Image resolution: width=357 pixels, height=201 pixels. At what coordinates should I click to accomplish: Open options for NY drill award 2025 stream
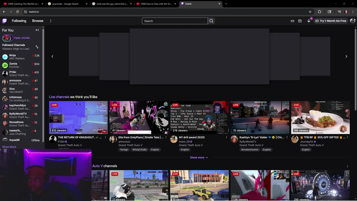pos(226,137)
